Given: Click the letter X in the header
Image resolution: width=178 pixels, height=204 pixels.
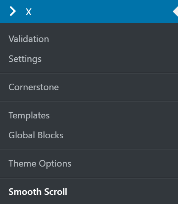Looking at the screenshot, I should pos(29,12).
